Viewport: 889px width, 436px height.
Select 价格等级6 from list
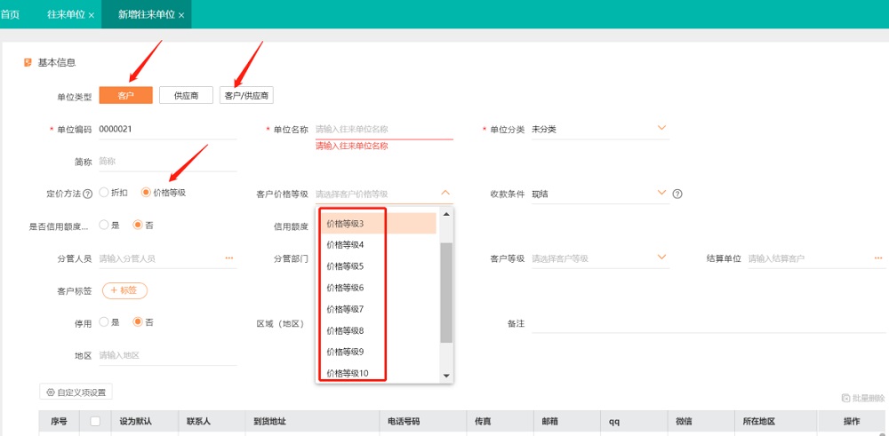click(378, 288)
